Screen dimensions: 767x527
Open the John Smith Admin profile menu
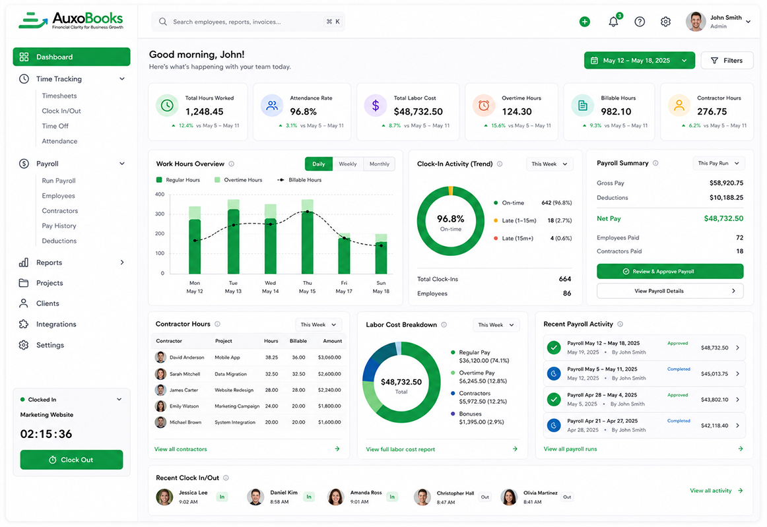(x=718, y=22)
